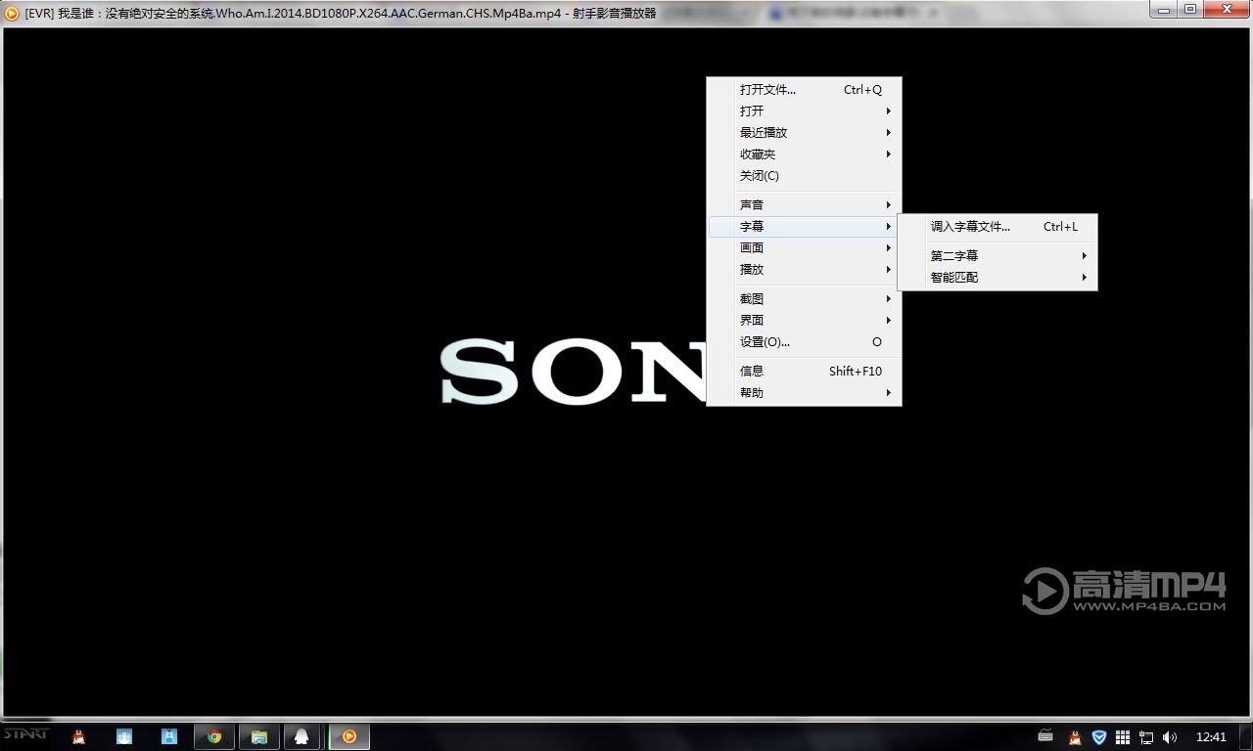The height and width of the screenshot is (751, 1253).
Task: Click the START button on taskbar
Action: pyautogui.click(x=25, y=734)
